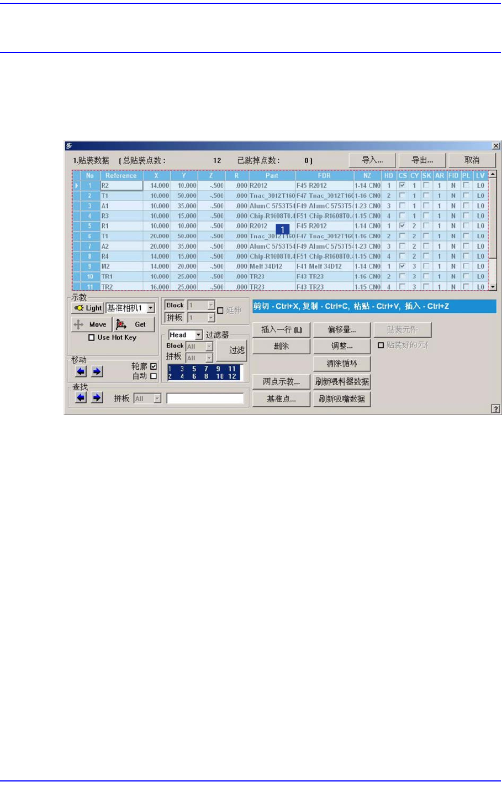Expand the Head filter dropdown
This screenshot has height=787, width=502.
coord(186,335)
